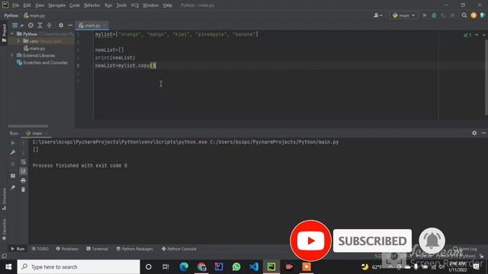This screenshot has height=274, width=488.
Task: Open run configuration wrench icon
Action: point(13,152)
